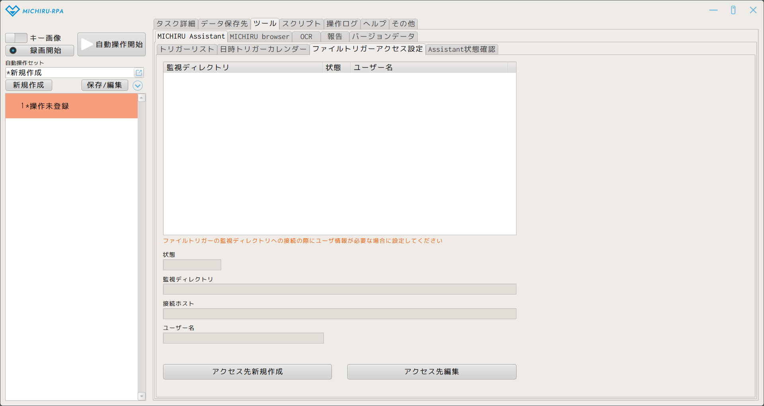Click the record start circle icon

pos(13,51)
